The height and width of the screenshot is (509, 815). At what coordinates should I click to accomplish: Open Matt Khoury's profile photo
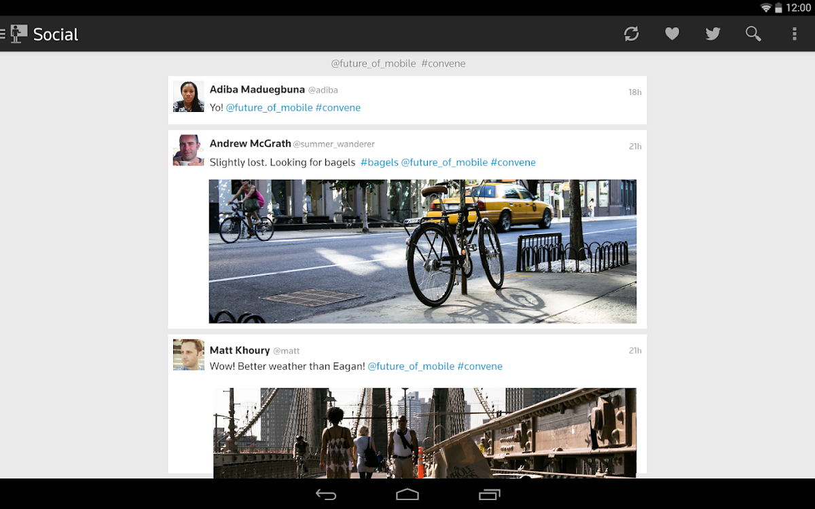(189, 354)
